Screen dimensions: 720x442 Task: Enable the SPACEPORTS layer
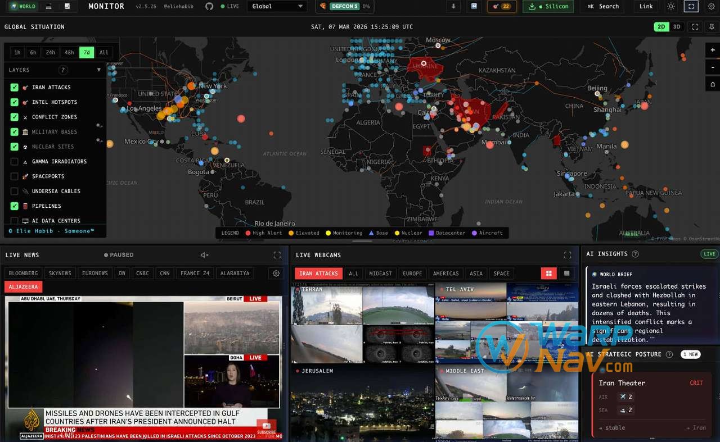[x=14, y=176]
